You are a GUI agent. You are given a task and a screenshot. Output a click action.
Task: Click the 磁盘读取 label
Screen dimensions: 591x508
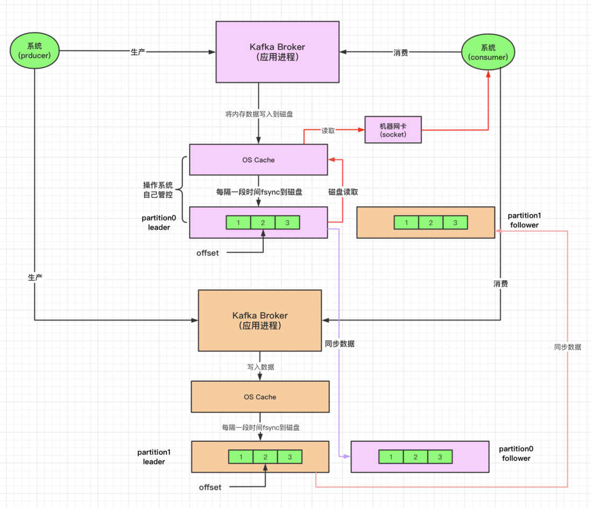pos(343,192)
